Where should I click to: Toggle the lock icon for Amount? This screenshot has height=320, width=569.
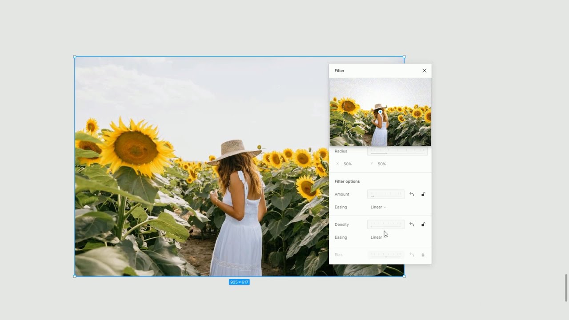point(423,194)
